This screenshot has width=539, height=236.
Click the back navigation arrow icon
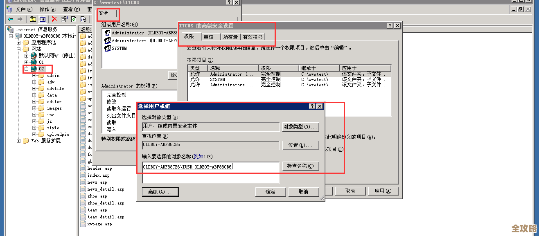(9, 19)
